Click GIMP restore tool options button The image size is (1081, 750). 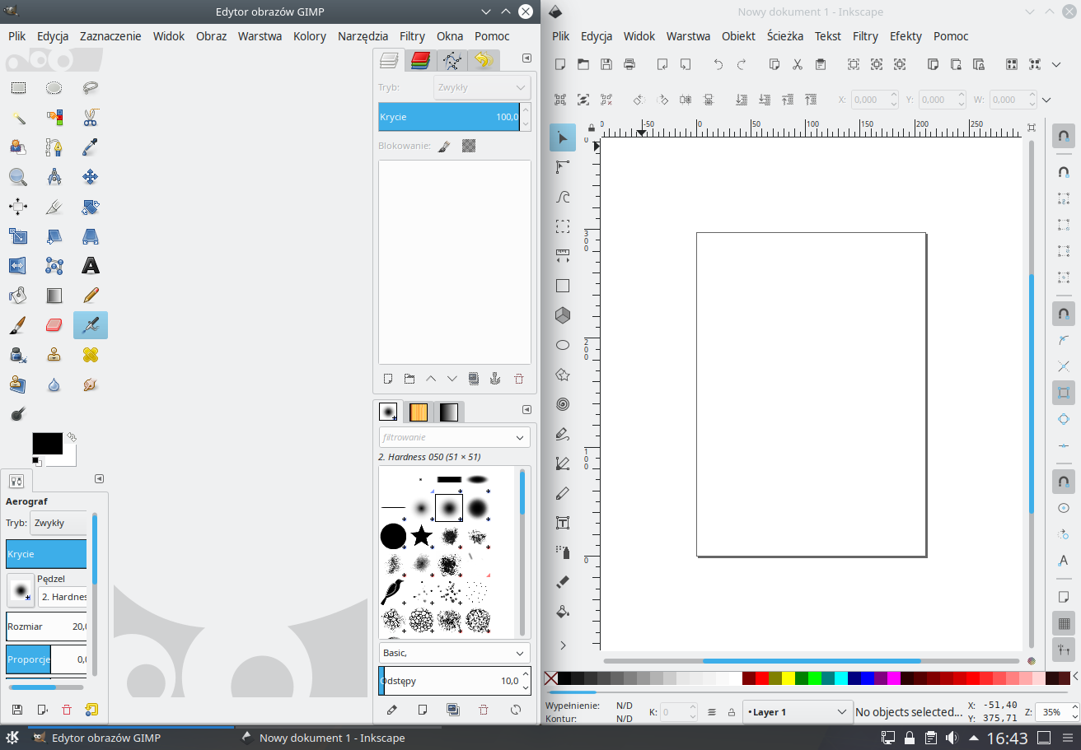(x=91, y=709)
